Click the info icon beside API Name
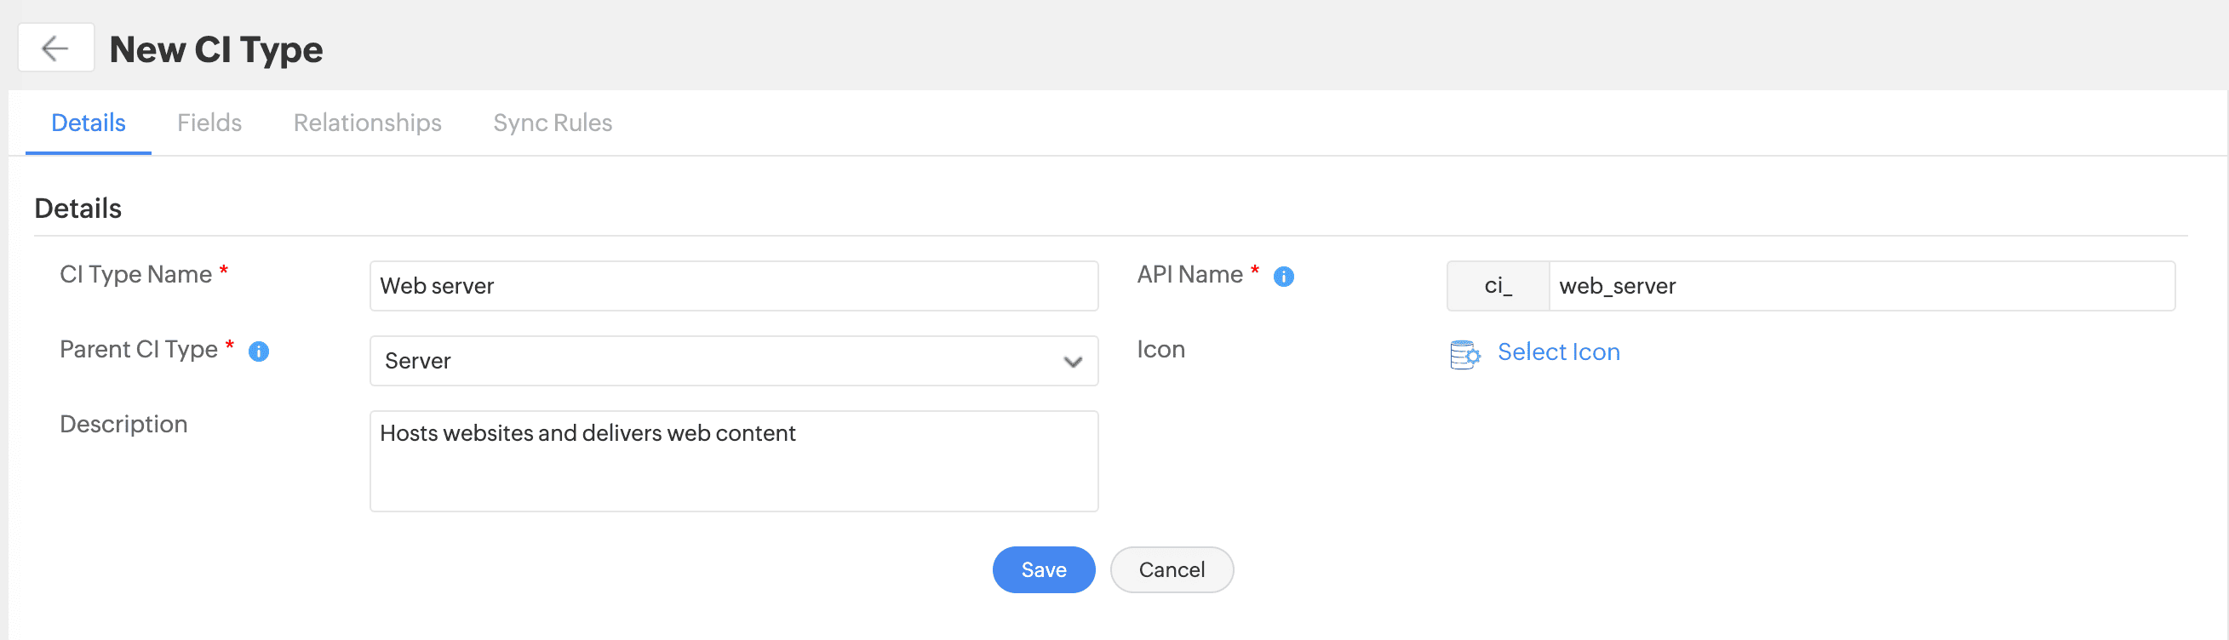This screenshot has width=2229, height=640. coord(1283,277)
